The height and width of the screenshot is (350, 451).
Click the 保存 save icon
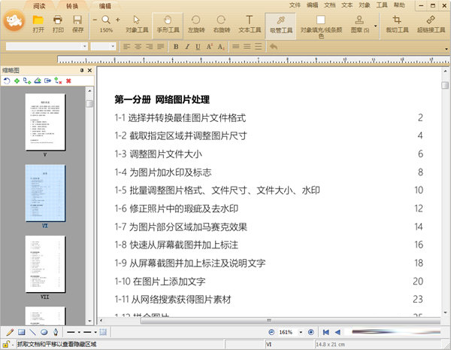point(78,24)
